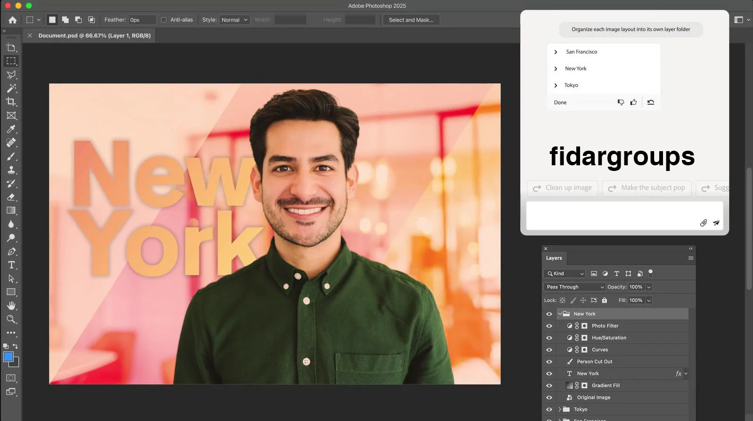The height and width of the screenshot is (421, 753).
Task: Select the Brush tool
Action: tap(11, 156)
